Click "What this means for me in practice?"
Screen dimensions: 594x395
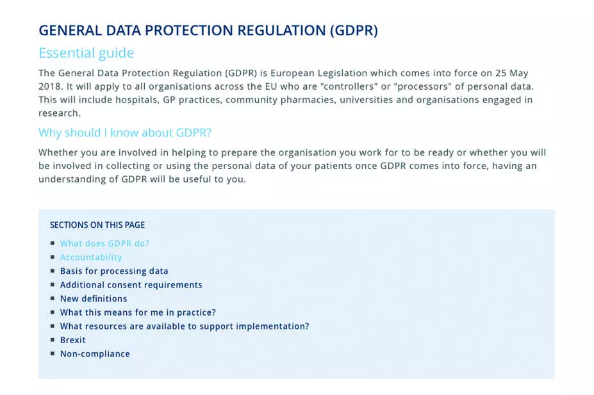point(138,312)
